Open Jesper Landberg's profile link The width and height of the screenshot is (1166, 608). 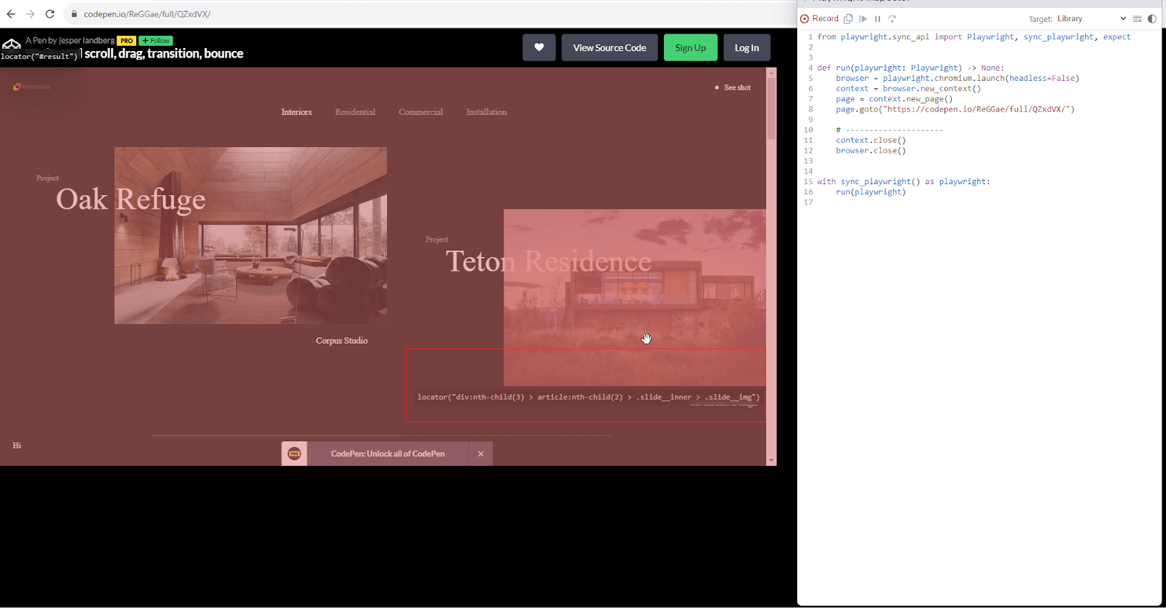coord(87,40)
